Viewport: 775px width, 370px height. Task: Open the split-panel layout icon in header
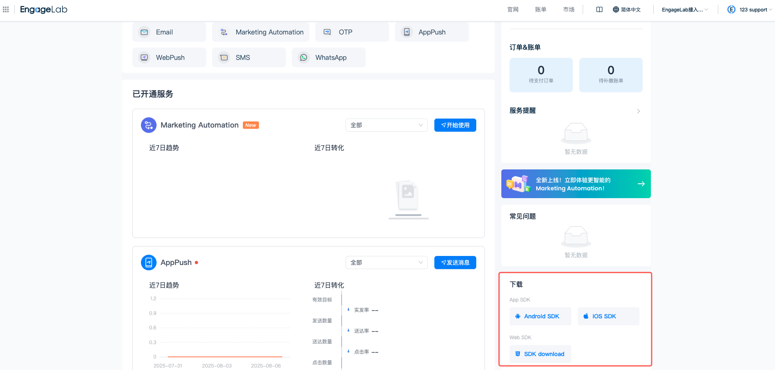(600, 9)
